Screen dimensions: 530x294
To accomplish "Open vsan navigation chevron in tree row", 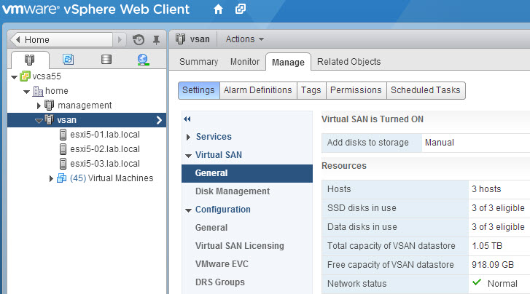I will tap(159, 120).
